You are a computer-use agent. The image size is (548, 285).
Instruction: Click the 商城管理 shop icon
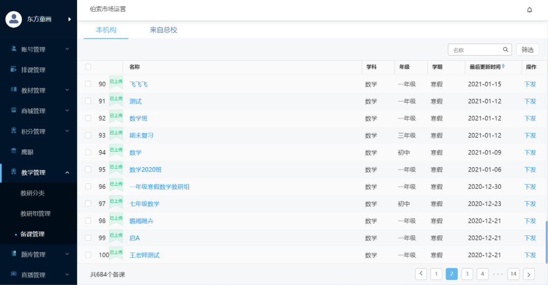tap(14, 110)
